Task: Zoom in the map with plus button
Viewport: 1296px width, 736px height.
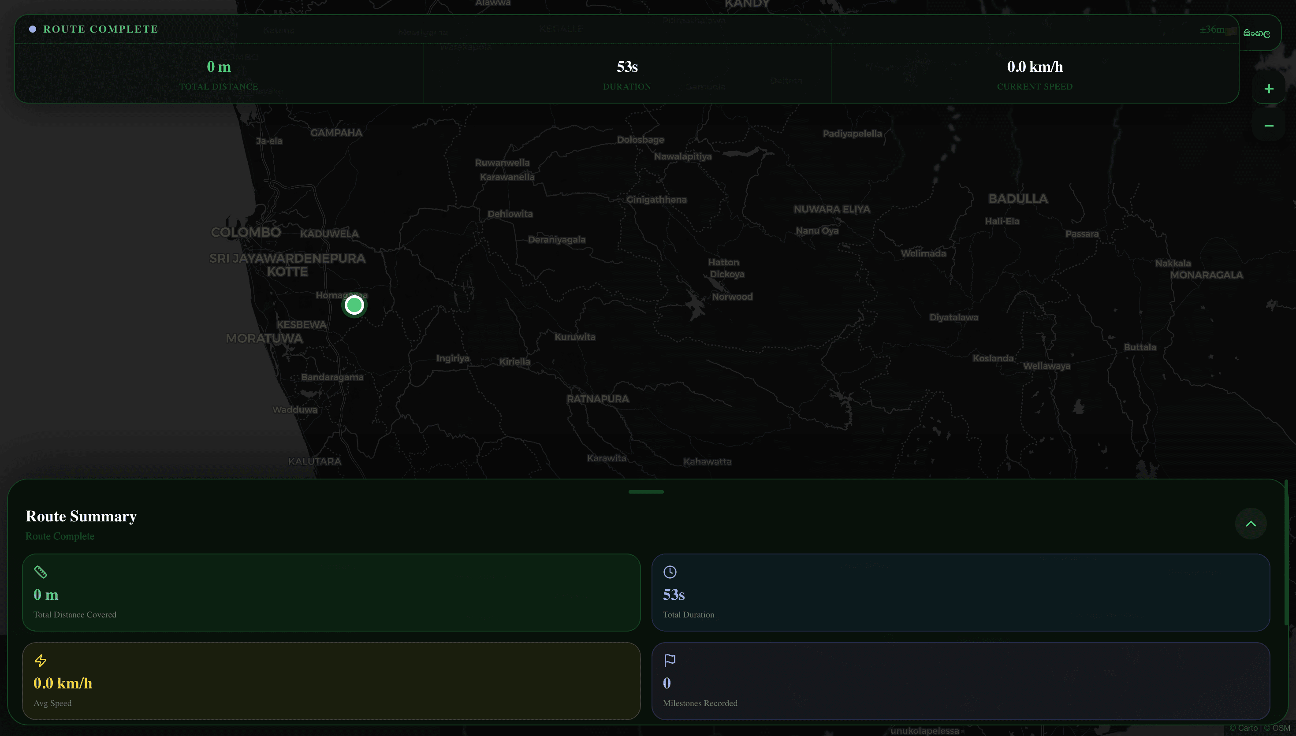Action: pyautogui.click(x=1269, y=89)
